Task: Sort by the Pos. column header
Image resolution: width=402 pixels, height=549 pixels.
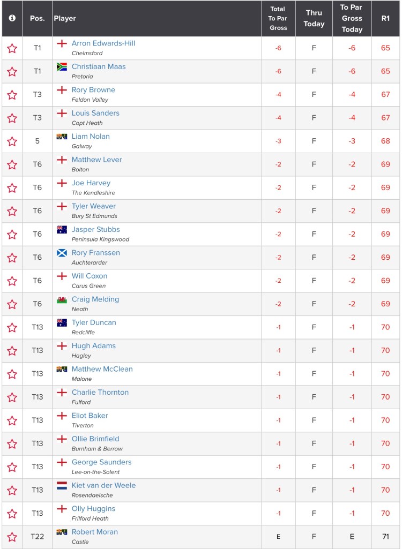Action: click(x=37, y=18)
